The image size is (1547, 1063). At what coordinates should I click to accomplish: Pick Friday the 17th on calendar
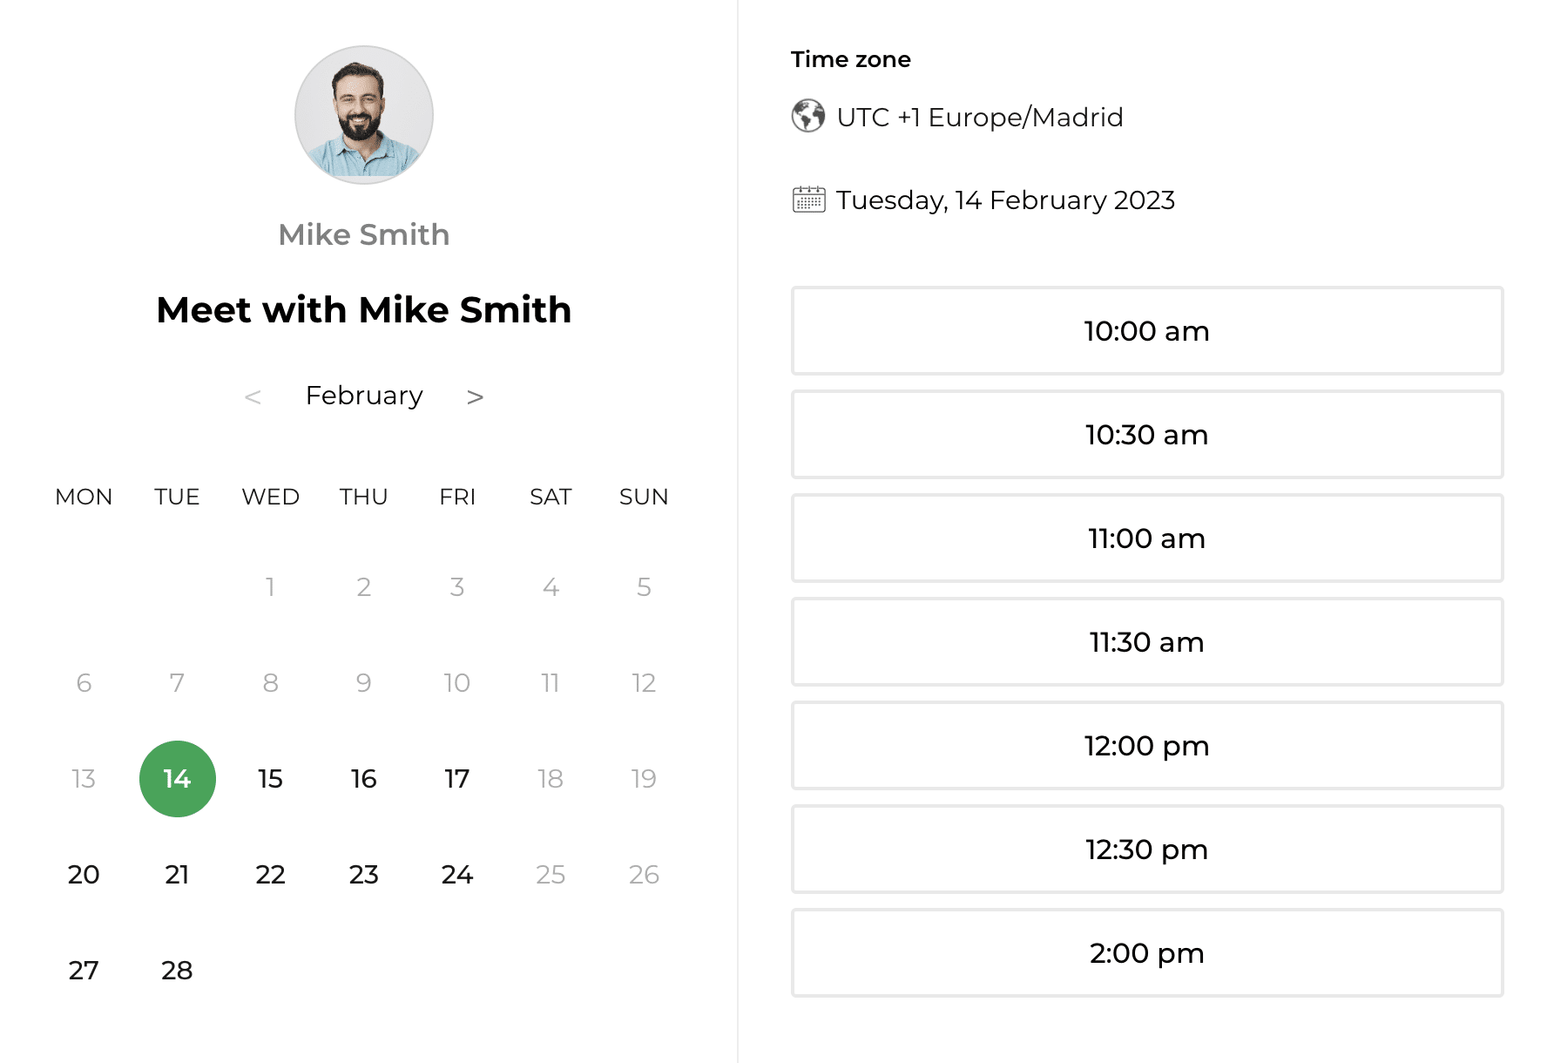[457, 779]
